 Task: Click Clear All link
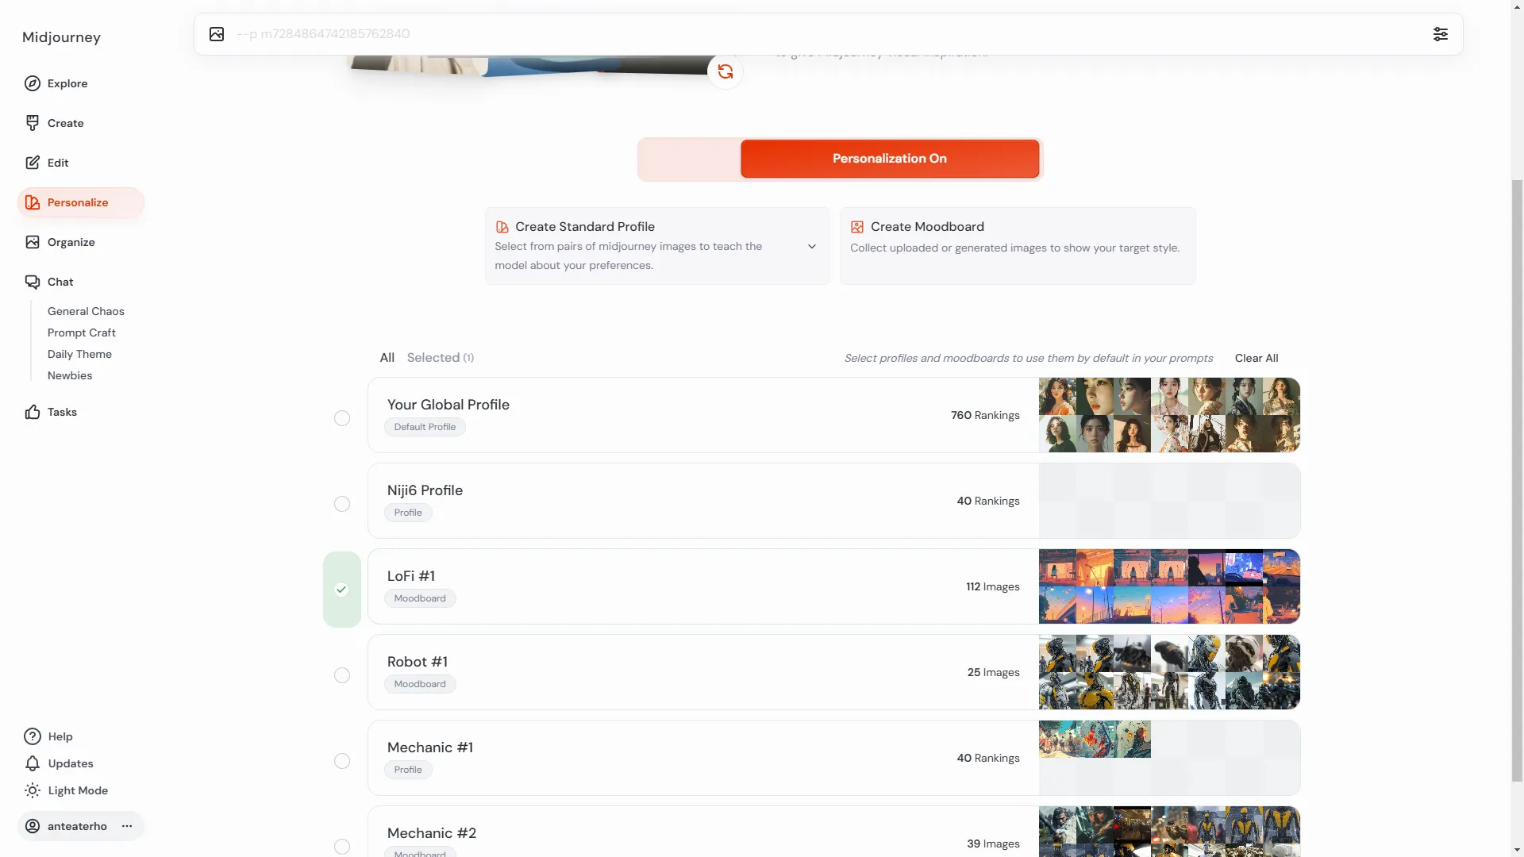click(x=1256, y=358)
